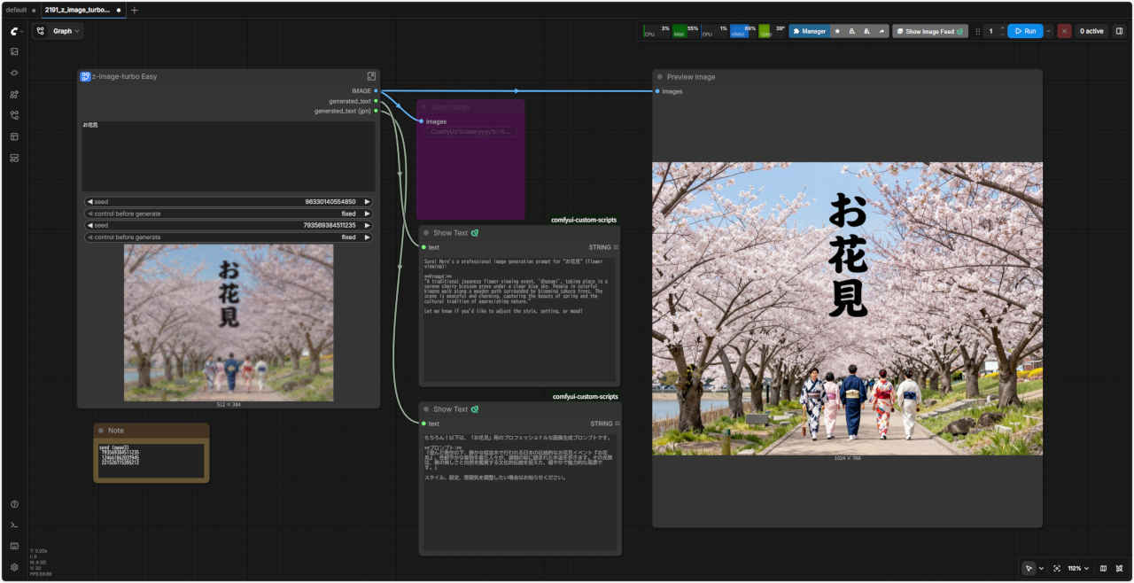Viewport: 1134px width, 583px height.
Task: Toggle the Show Image Feed button
Action: pyautogui.click(x=929, y=31)
